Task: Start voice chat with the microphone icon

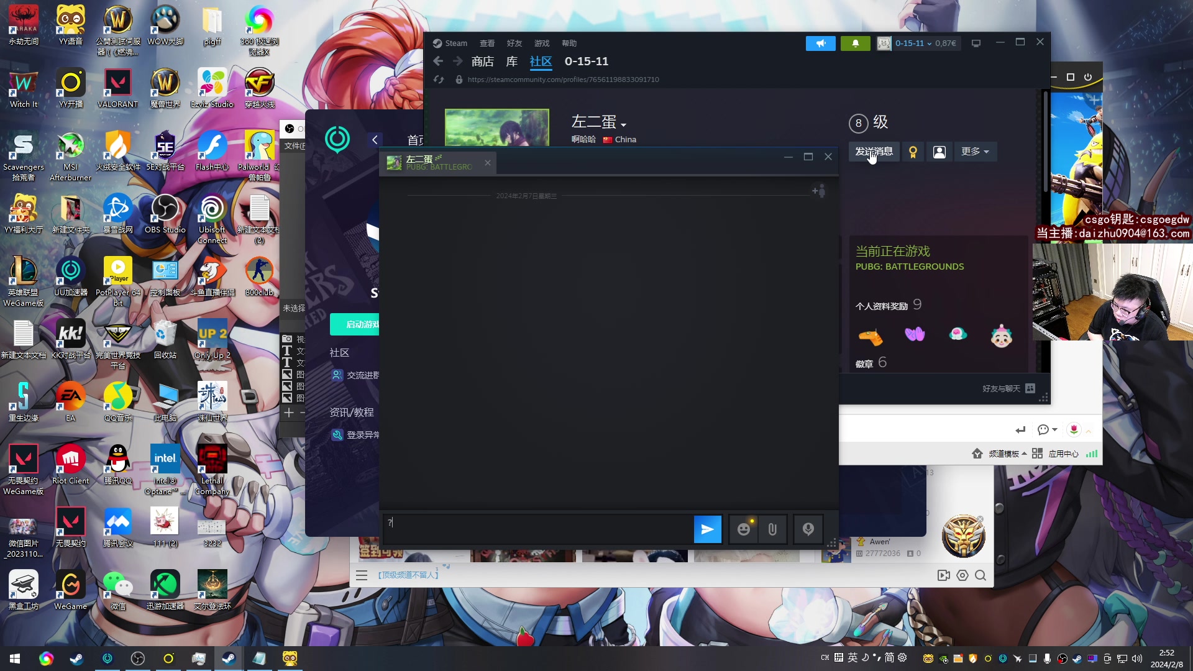Action: pyautogui.click(x=808, y=529)
